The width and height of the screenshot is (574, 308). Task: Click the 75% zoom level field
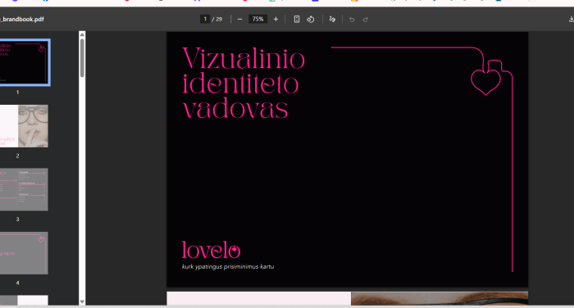click(x=257, y=19)
